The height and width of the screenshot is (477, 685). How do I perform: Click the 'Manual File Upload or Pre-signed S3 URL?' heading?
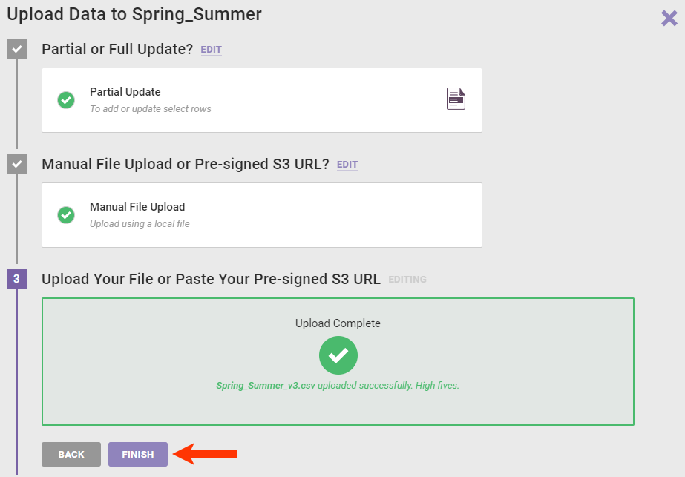(x=185, y=165)
